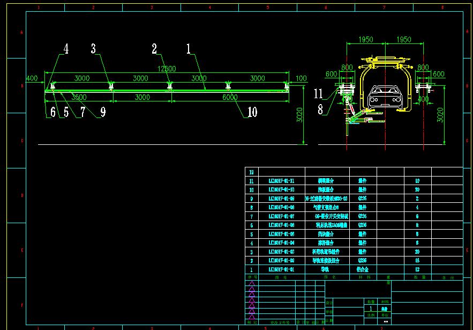
Task: Click the 12500 overall length dimension
Action: click(167, 69)
